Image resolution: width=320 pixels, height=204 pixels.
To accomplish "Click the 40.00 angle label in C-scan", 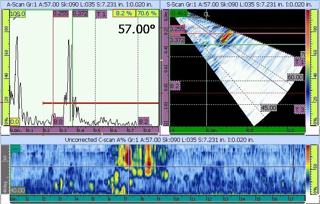I will (x=18, y=191).
